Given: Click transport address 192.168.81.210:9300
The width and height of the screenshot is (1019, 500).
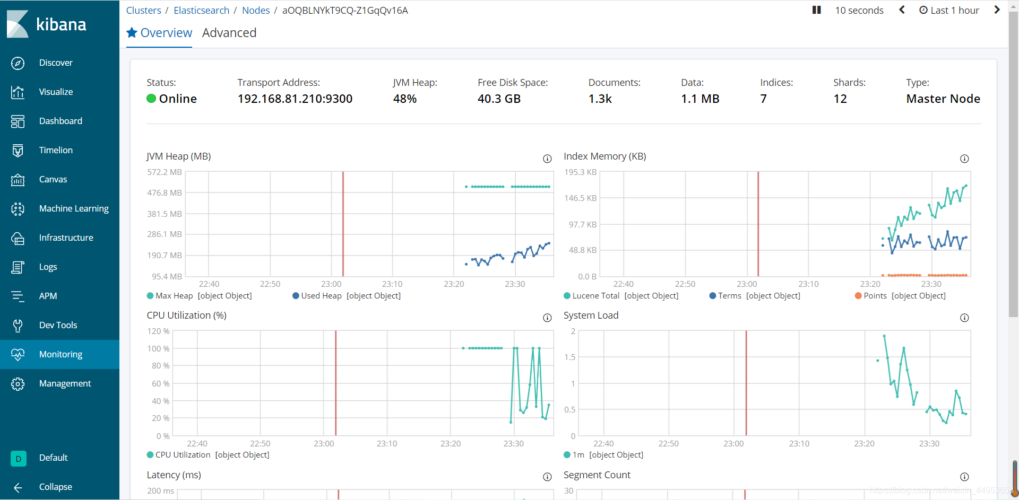Looking at the screenshot, I should point(295,99).
